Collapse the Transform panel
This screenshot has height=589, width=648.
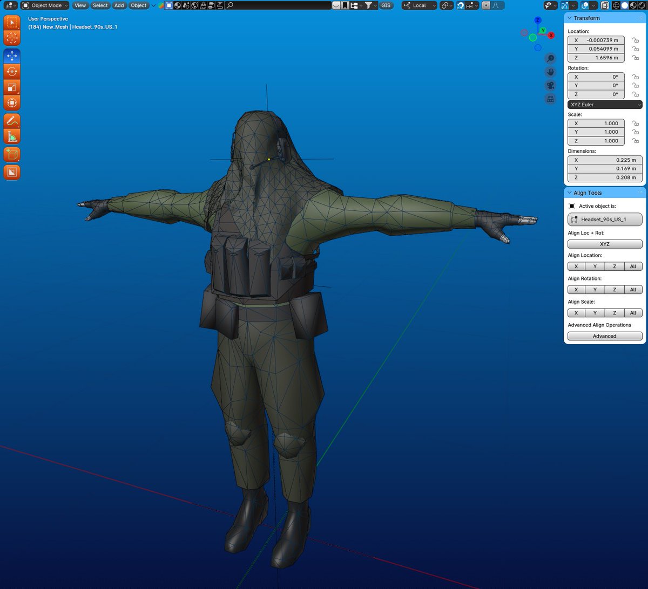pyautogui.click(x=570, y=18)
